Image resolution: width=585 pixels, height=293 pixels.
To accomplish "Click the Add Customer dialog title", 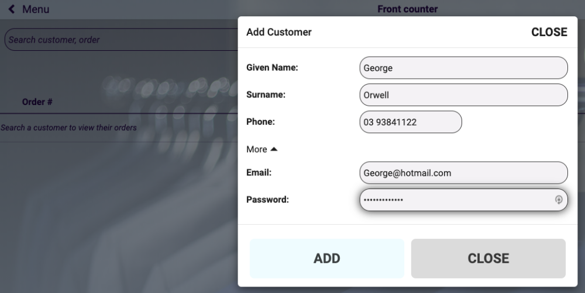I will point(279,33).
